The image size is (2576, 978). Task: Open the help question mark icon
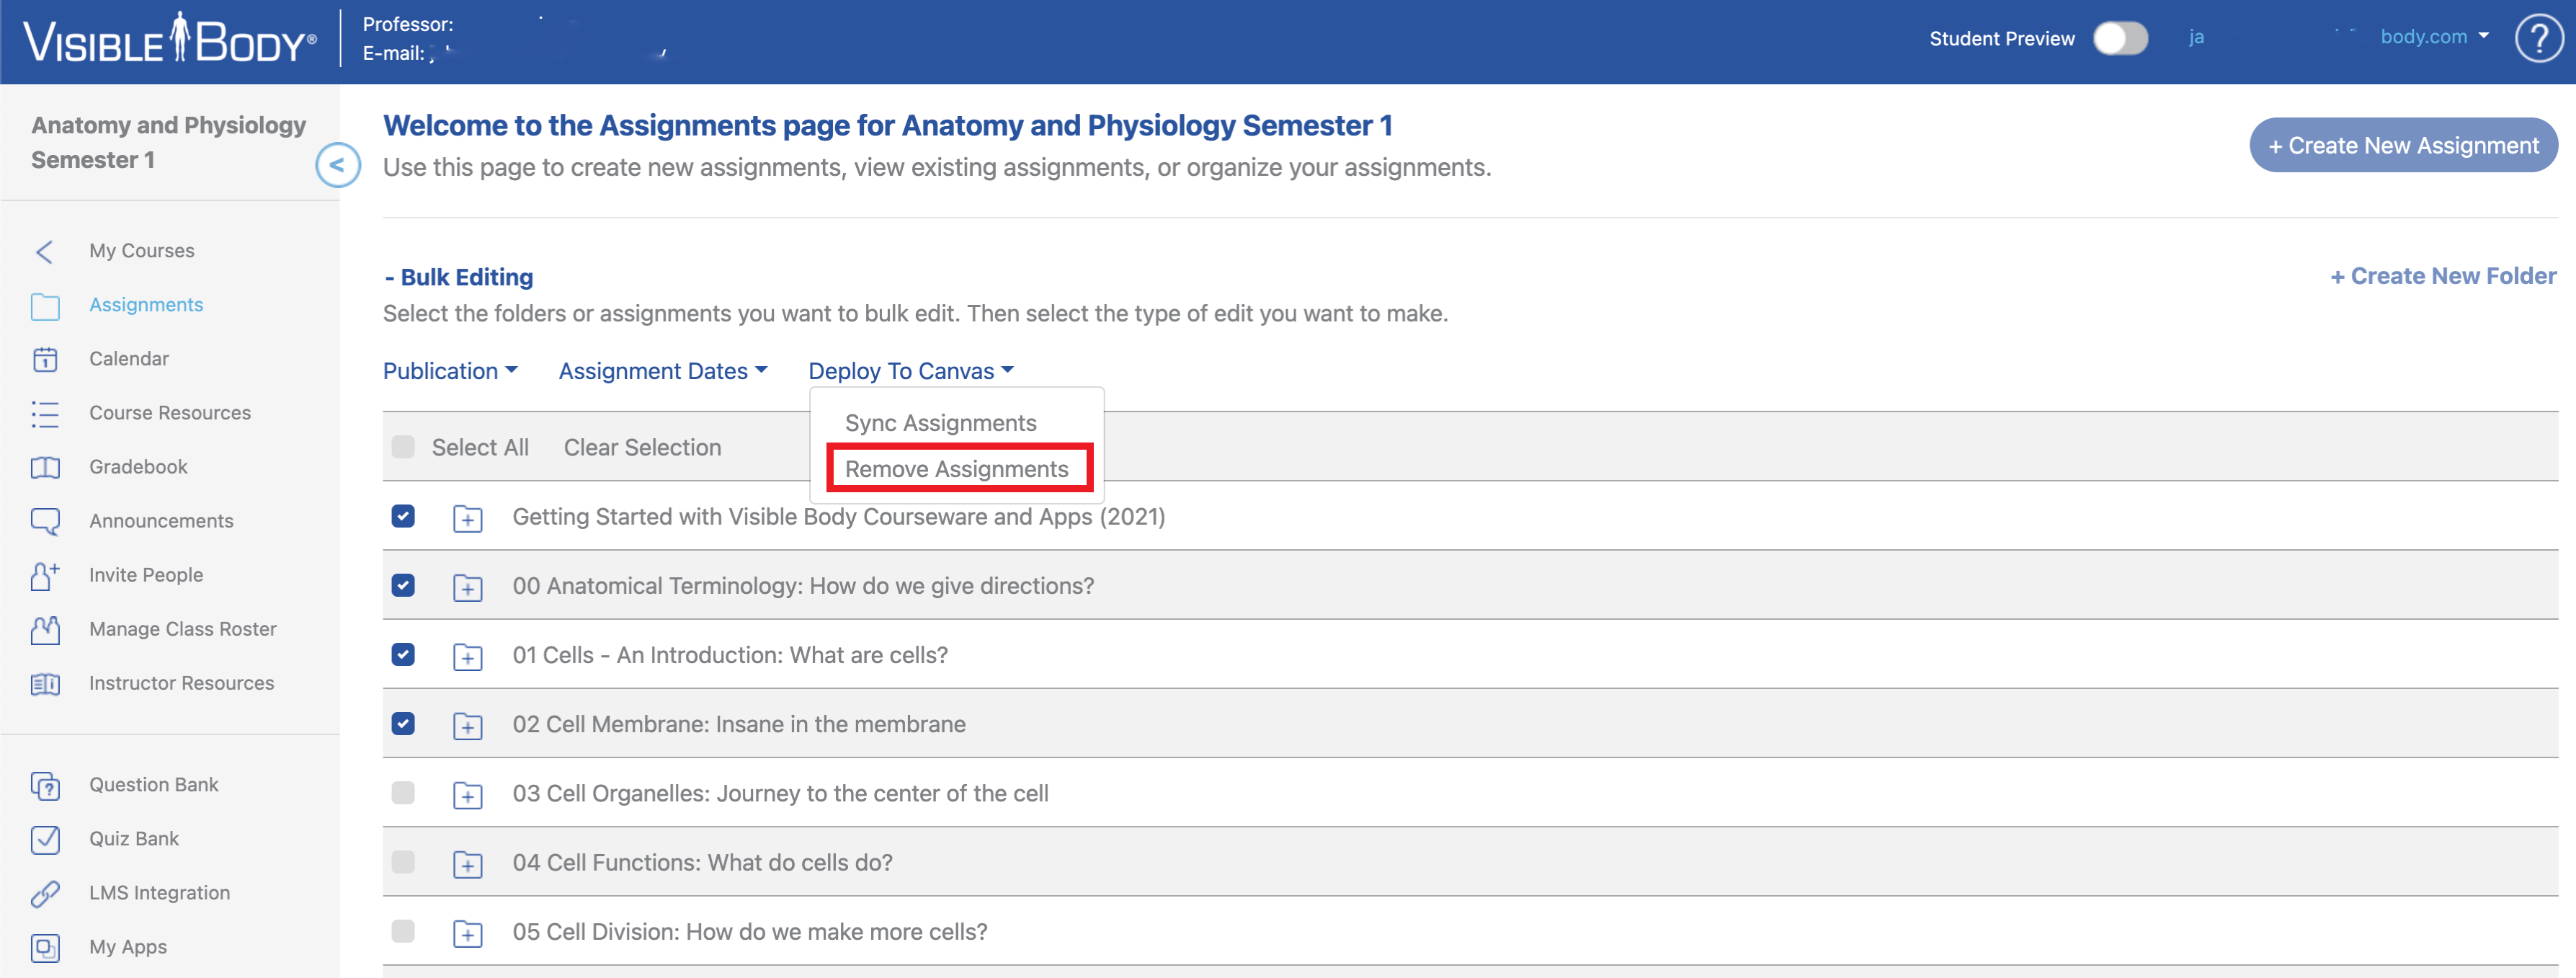click(x=2538, y=37)
